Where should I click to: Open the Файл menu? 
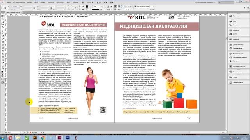tap(9, 3)
